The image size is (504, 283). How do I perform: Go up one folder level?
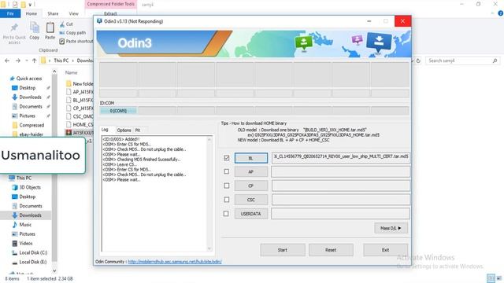tap(34, 61)
